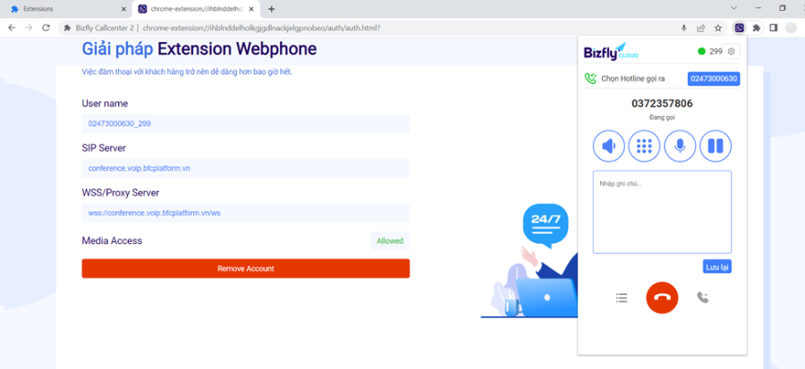Go back in browser history

pos(12,28)
